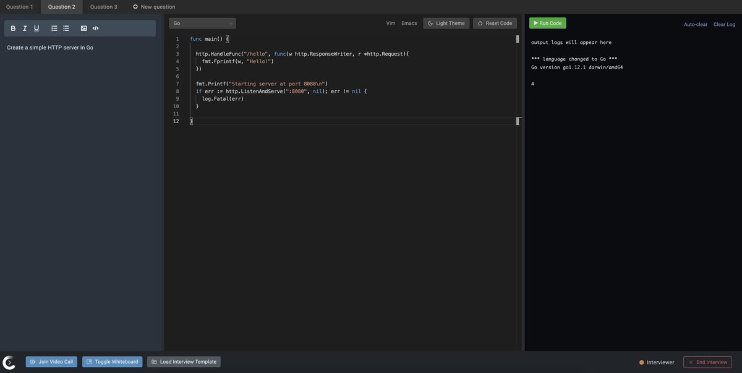Image resolution: width=742 pixels, height=373 pixels.
Task: Click the app logo at bottom left
Action: click(9, 362)
